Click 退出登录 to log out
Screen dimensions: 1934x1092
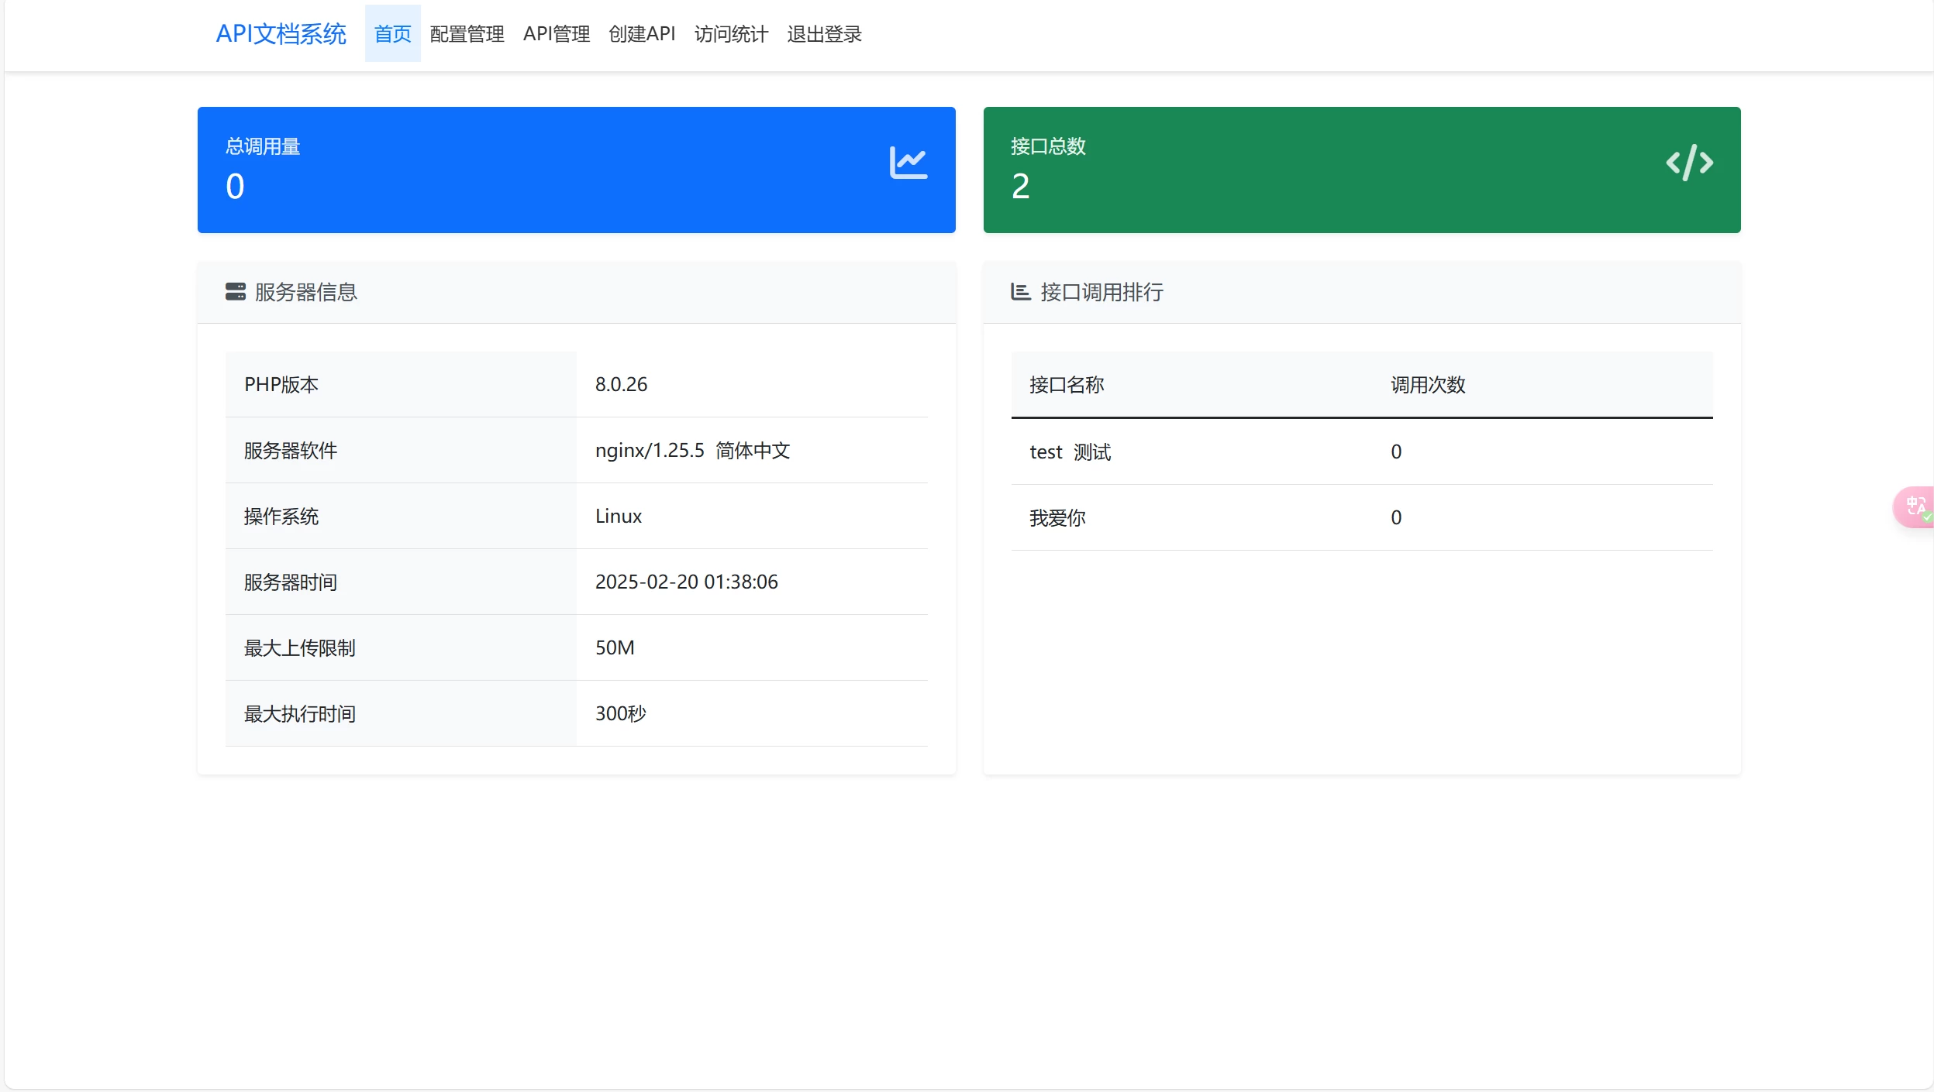pos(822,33)
